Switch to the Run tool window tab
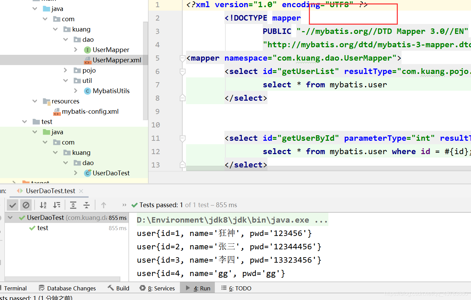Viewport: 471px width, 300px height. [x=198, y=288]
